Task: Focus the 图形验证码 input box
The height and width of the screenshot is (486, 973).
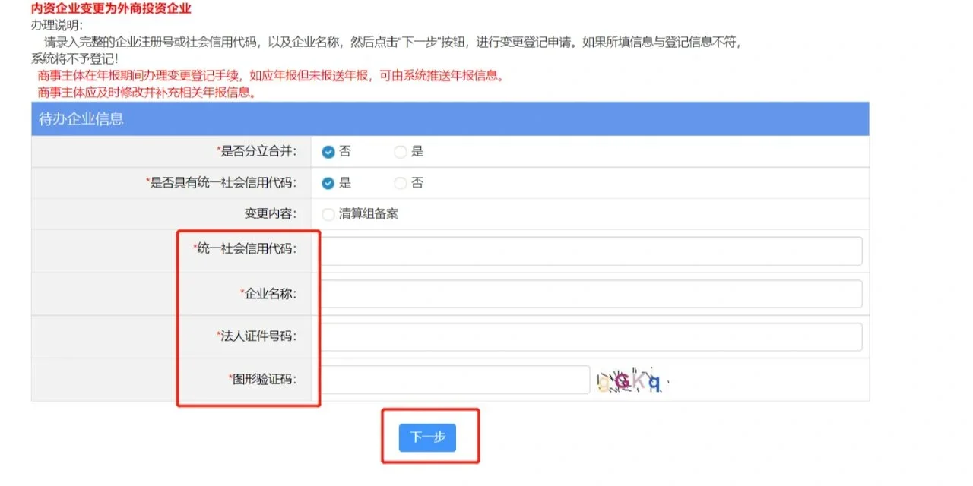Action: [x=455, y=380]
